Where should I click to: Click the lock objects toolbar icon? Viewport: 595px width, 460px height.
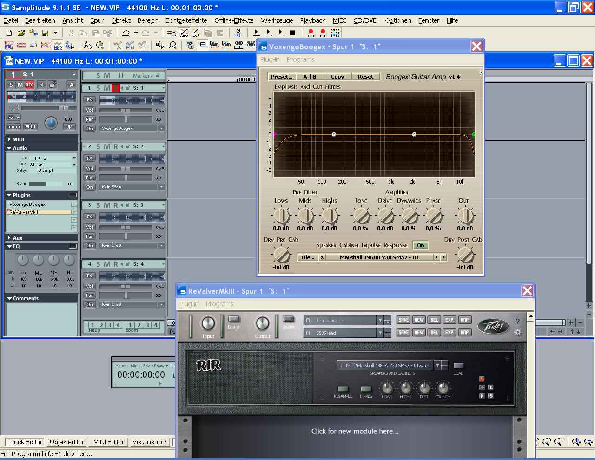point(190,45)
